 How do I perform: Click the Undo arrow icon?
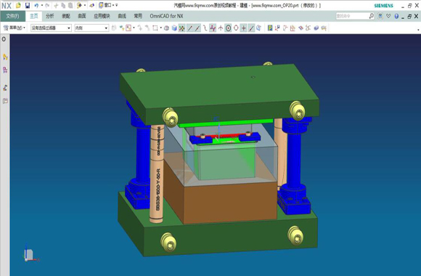pyautogui.click(x=36, y=5)
